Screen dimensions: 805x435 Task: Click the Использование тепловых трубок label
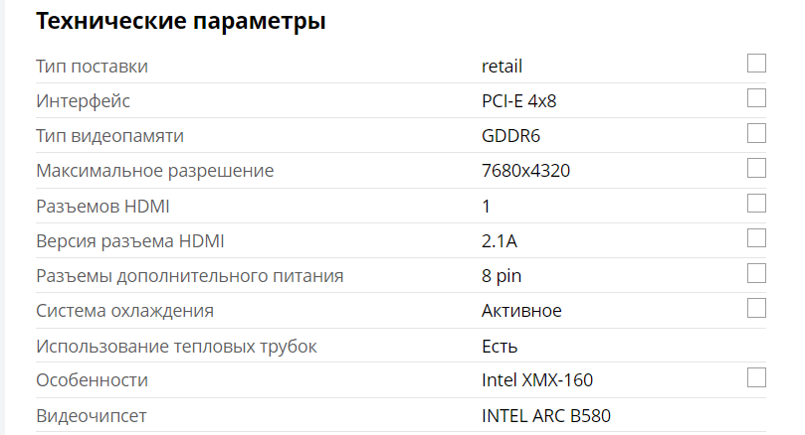(176, 346)
